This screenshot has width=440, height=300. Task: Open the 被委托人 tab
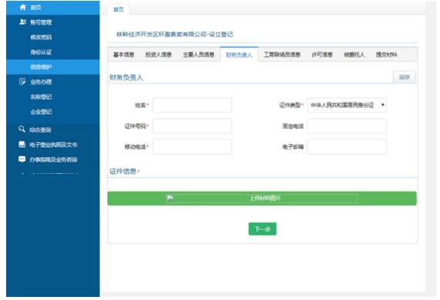tap(354, 55)
